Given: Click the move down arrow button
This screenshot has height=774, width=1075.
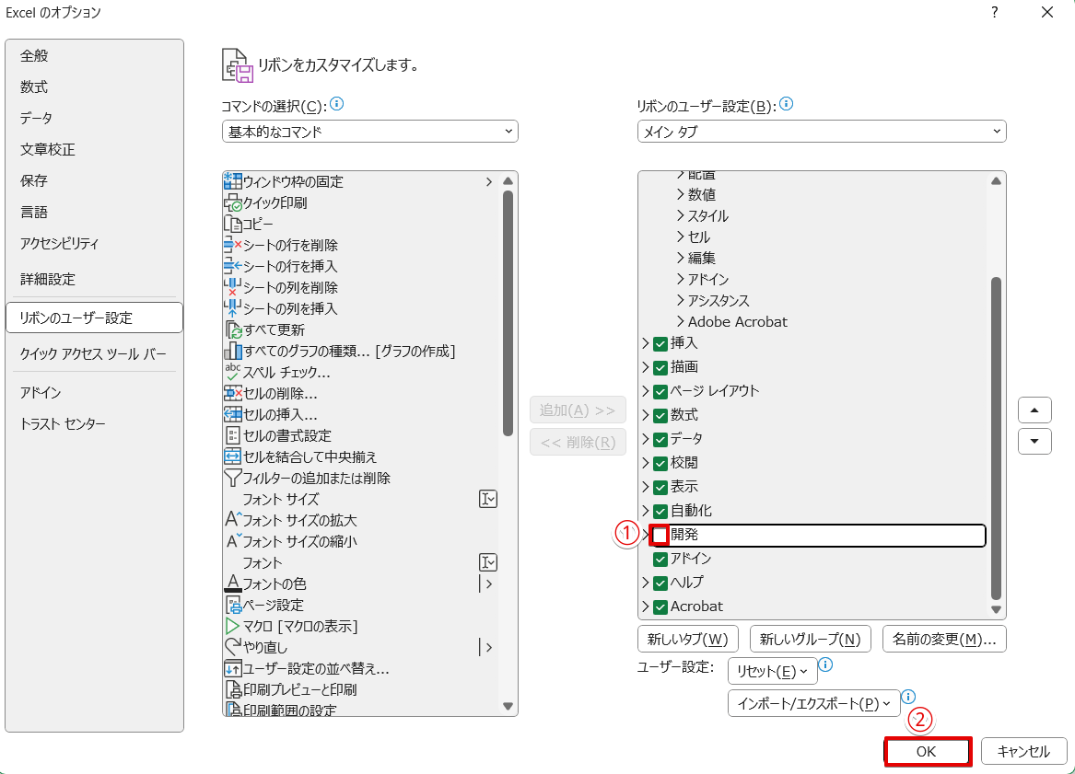Looking at the screenshot, I should [1034, 441].
